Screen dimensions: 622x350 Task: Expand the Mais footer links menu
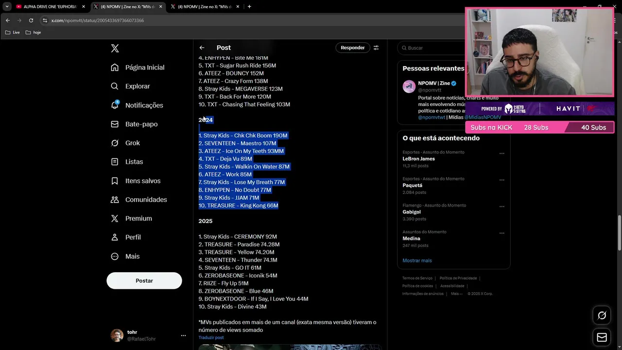(x=457, y=294)
